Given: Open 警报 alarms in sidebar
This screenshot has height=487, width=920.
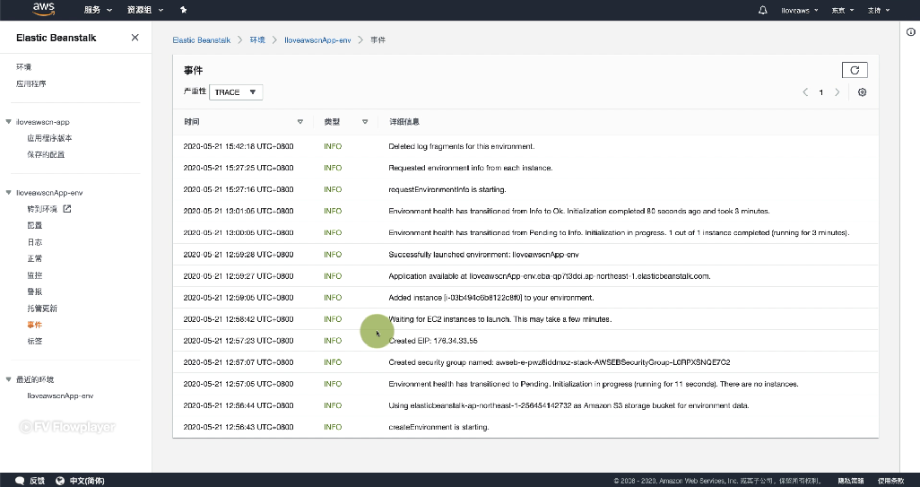Looking at the screenshot, I should coord(35,291).
